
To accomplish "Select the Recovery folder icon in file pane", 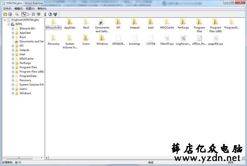I will (54, 38).
